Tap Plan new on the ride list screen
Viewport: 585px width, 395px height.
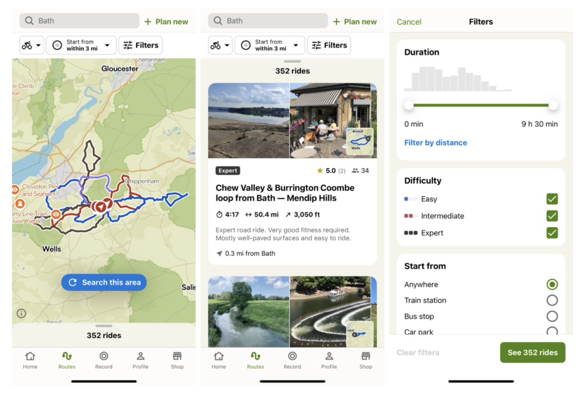[x=355, y=22]
